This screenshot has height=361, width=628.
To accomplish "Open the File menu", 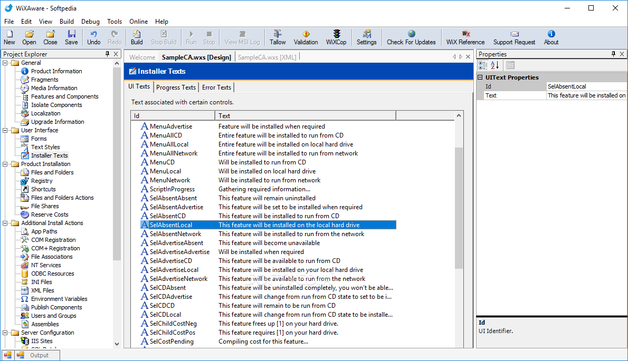I will point(9,22).
